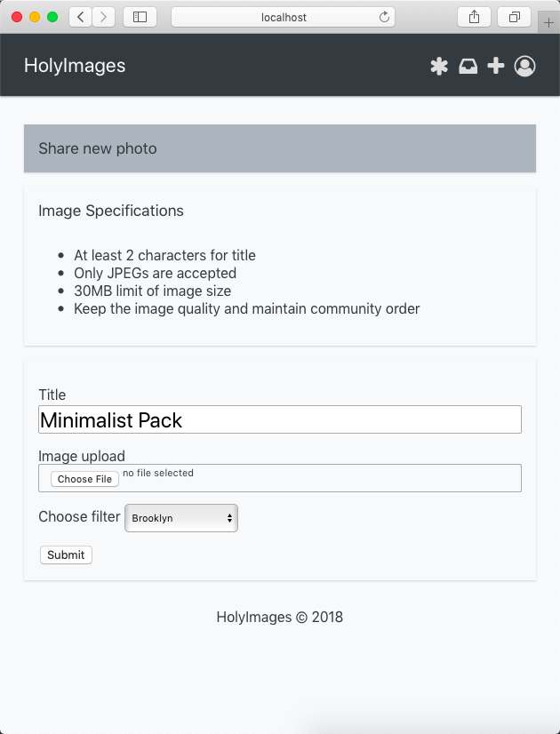Reload the localhost page
The image size is (560, 734).
point(384,17)
